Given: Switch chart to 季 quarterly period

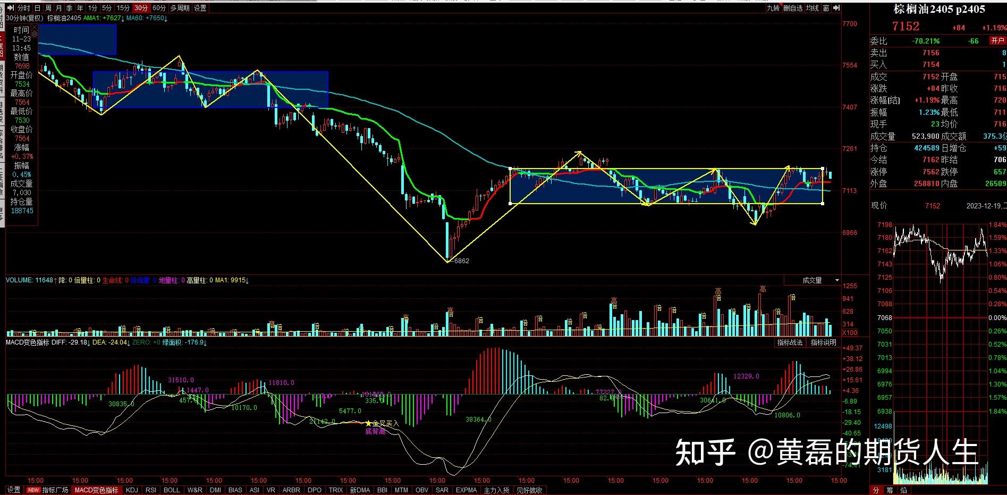Looking at the screenshot, I should click(x=69, y=8).
